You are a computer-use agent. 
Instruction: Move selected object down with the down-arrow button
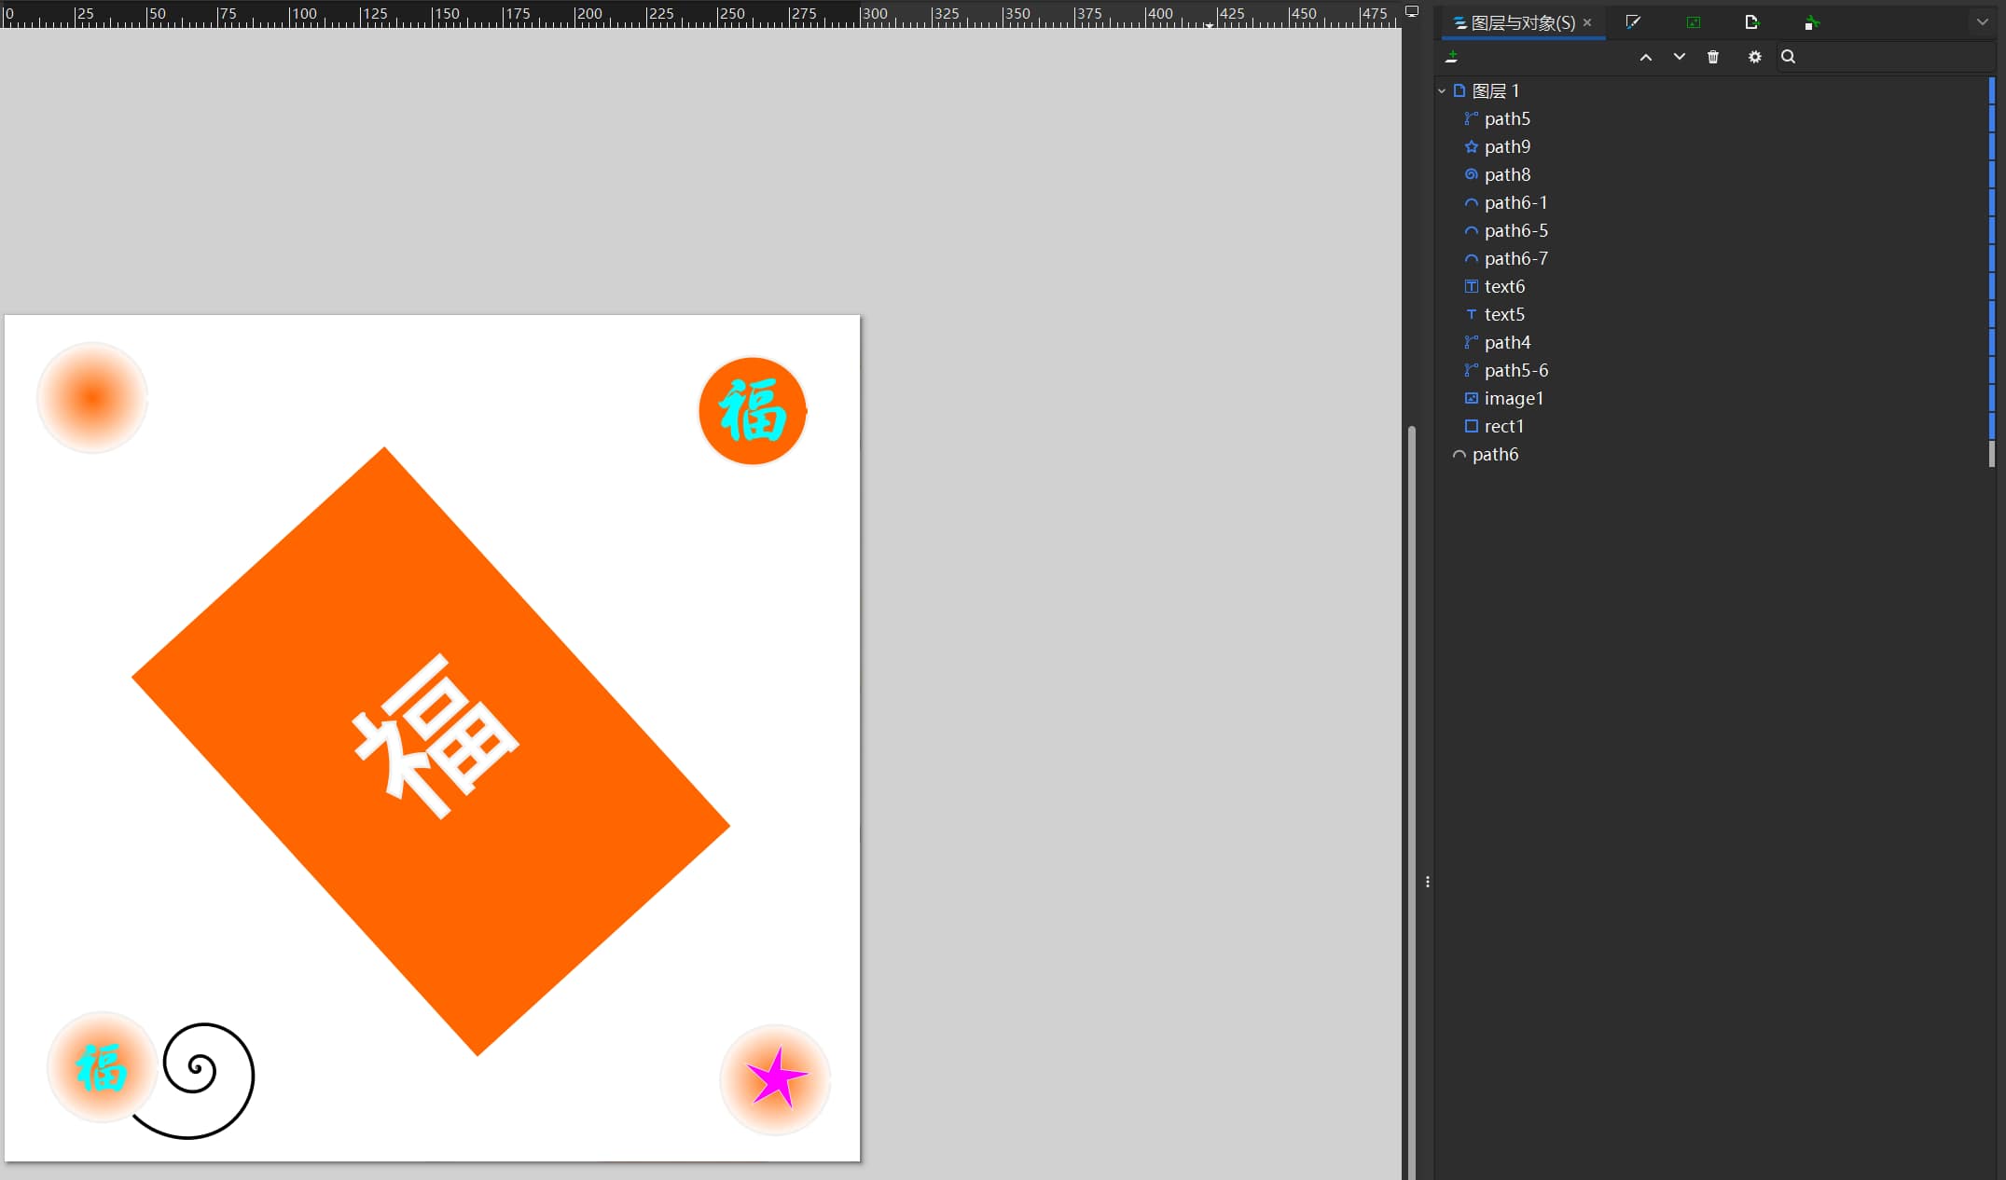(1679, 57)
